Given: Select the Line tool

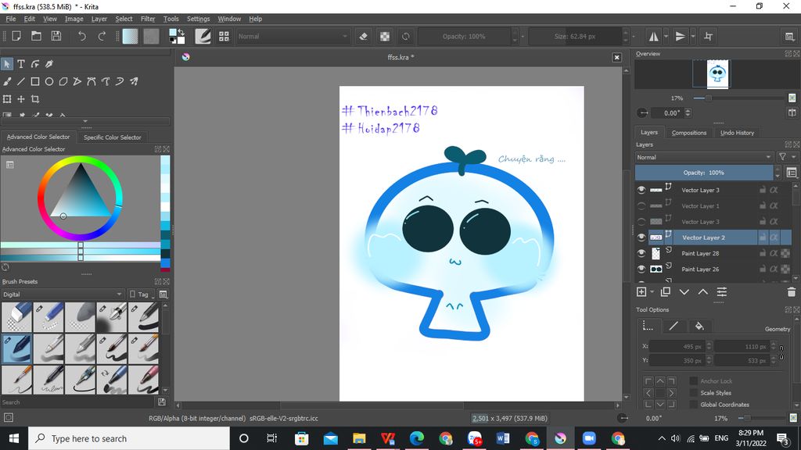Looking at the screenshot, I should click(x=21, y=81).
